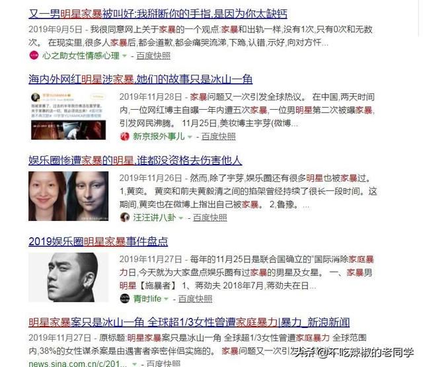Screen dimensions: 423x367
Task: Expand dropdown arrow next to 青时life
Action: [166, 299]
